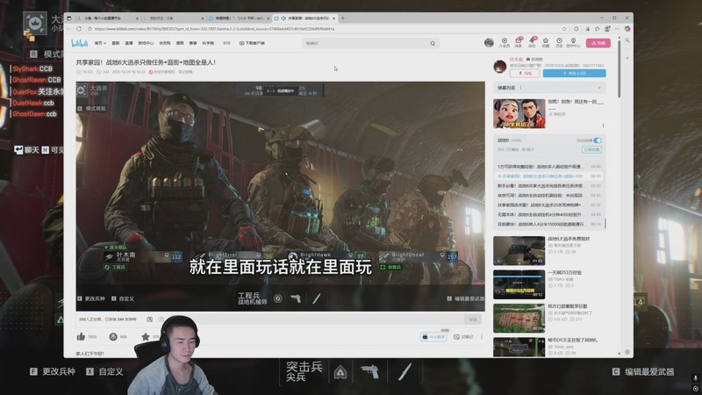Open recommended video 战地6大逃杀免费现状 thumbnail
This screenshot has width=702, height=395.
[x=519, y=251]
